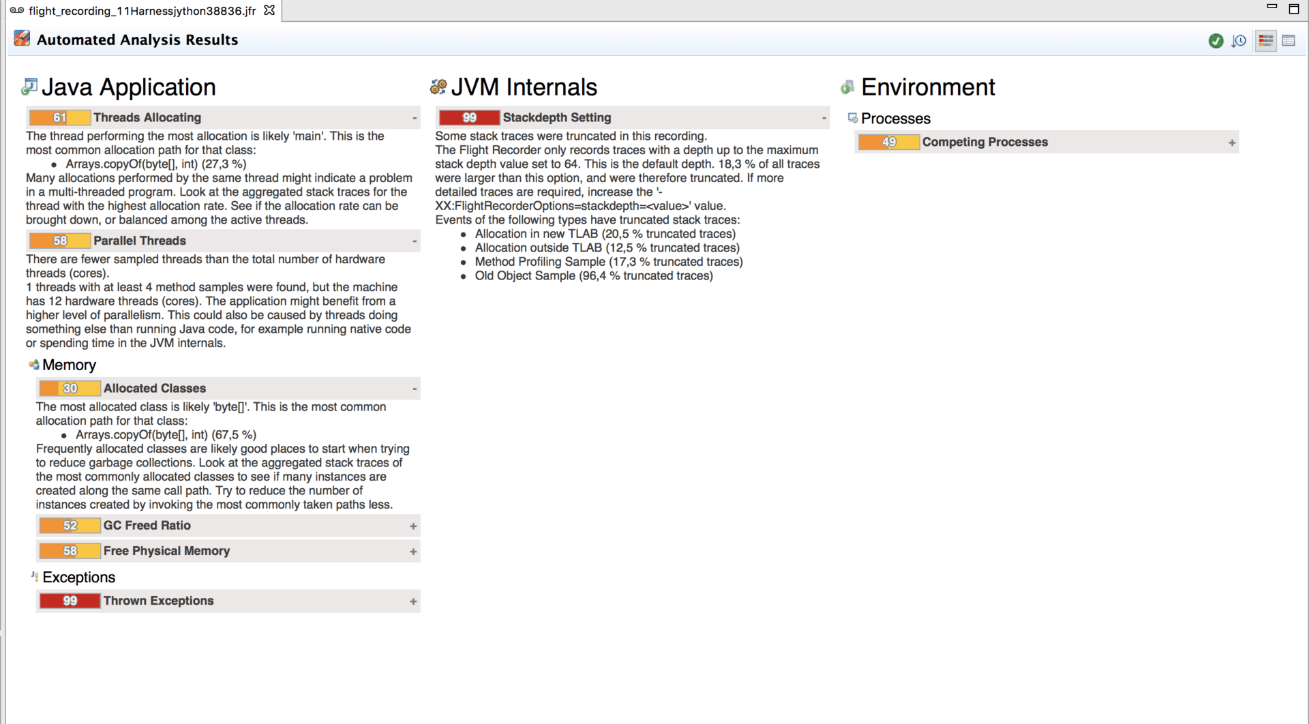Collapse the Stackdepth Setting result
This screenshot has height=724, width=1309.
(x=824, y=118)
